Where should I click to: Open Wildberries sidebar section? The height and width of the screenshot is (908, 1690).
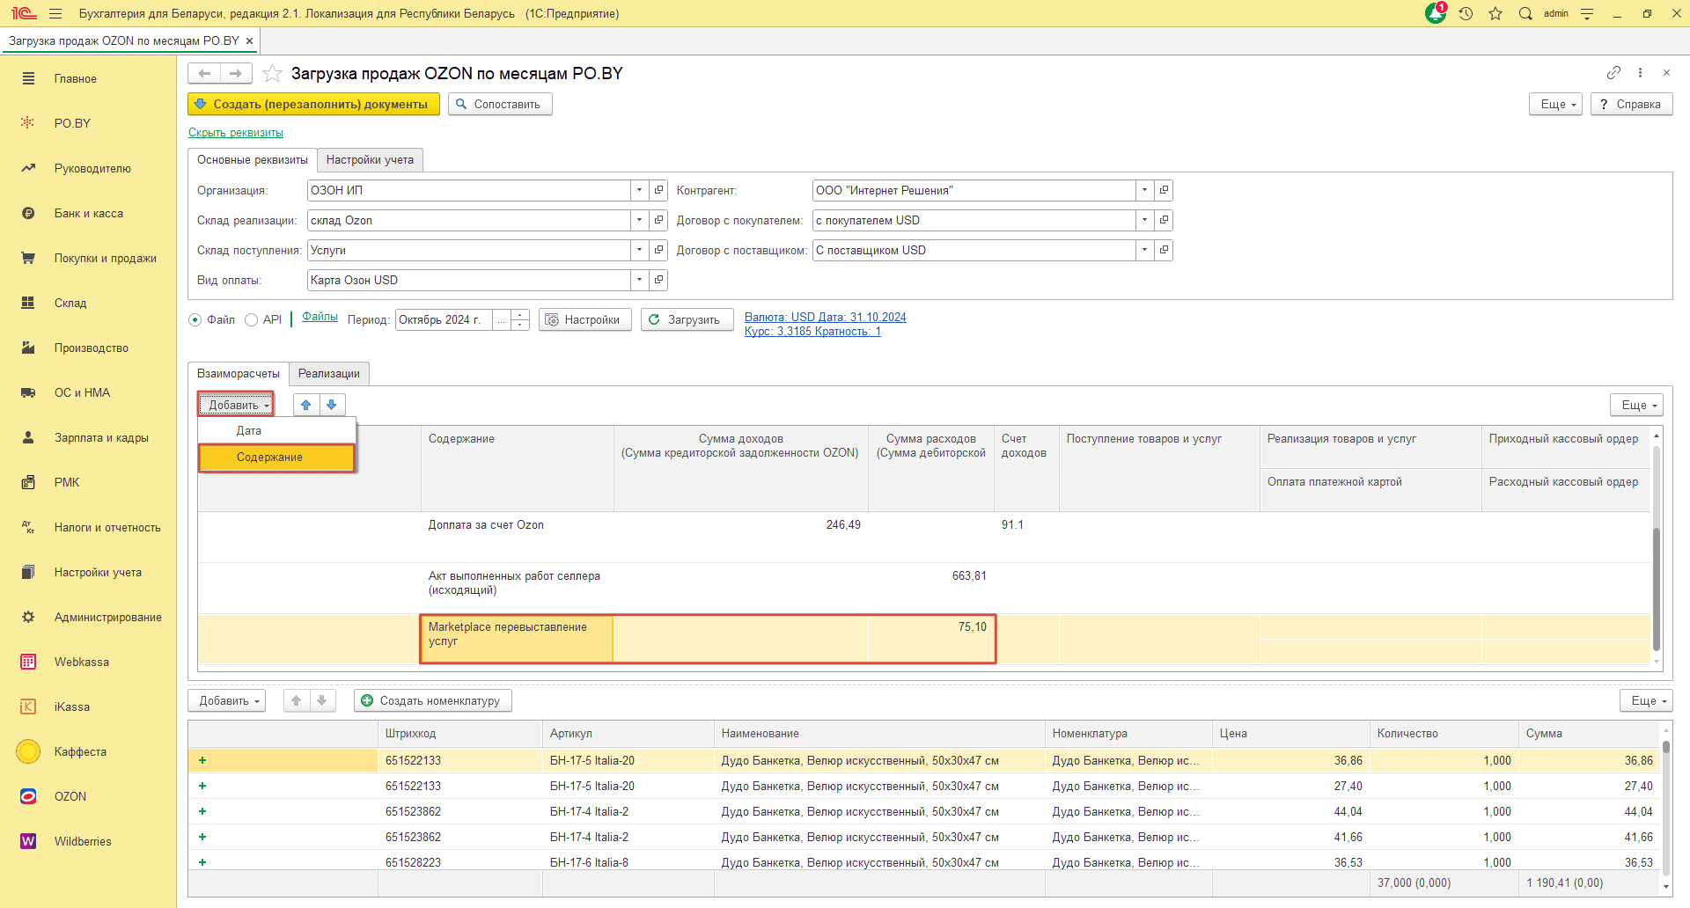click(83, 841)
